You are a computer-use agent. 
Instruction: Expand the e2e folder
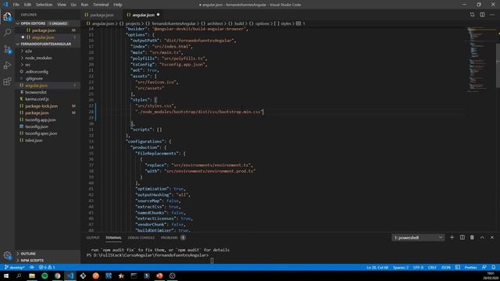click(x=28, y=51)
